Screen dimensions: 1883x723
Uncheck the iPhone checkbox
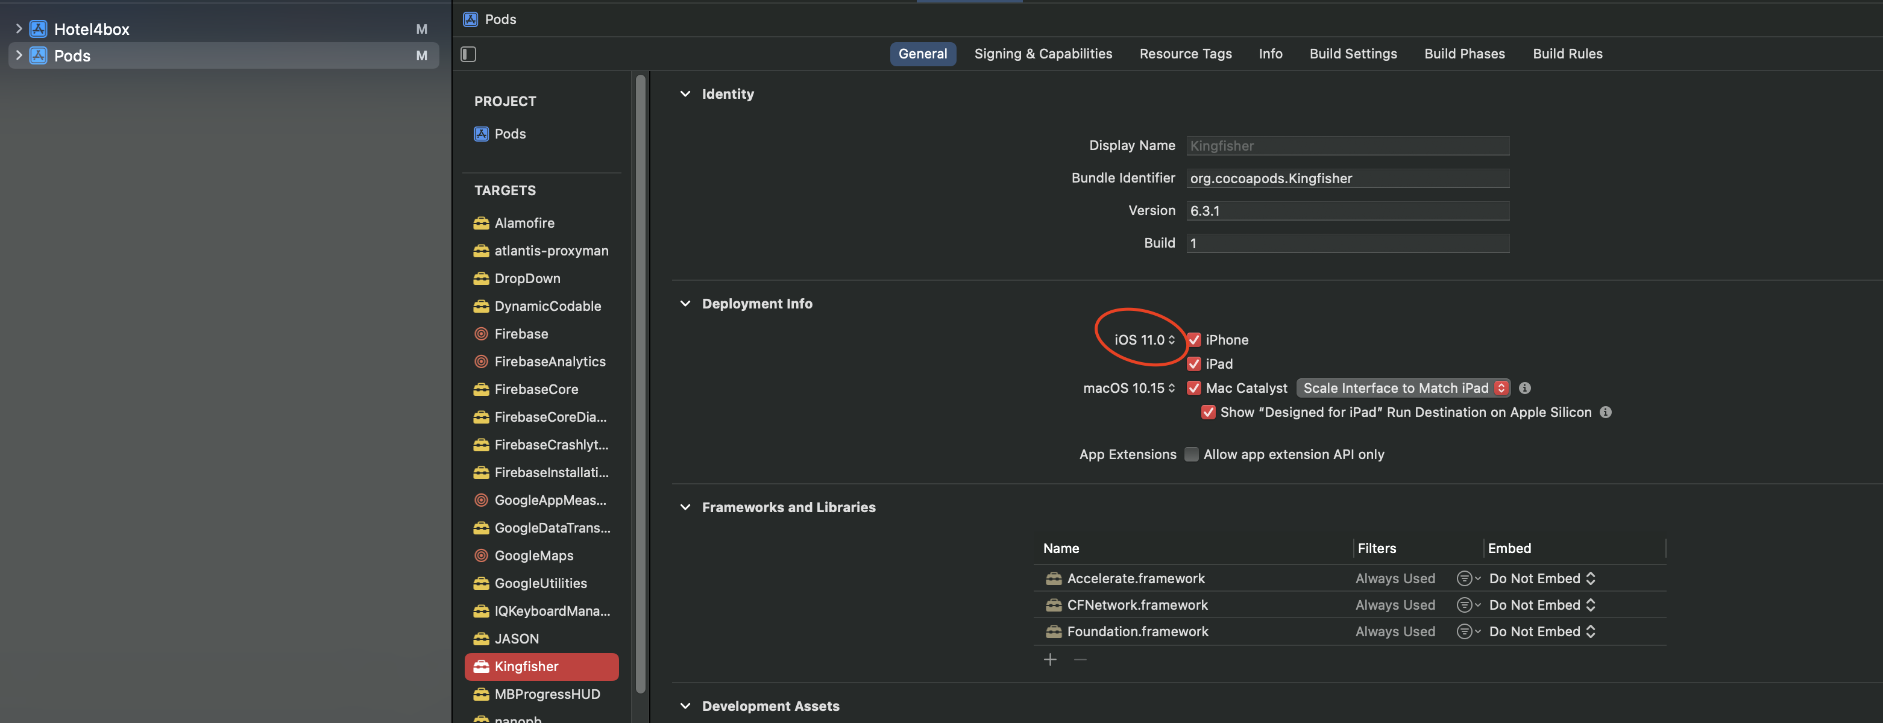1195,340
